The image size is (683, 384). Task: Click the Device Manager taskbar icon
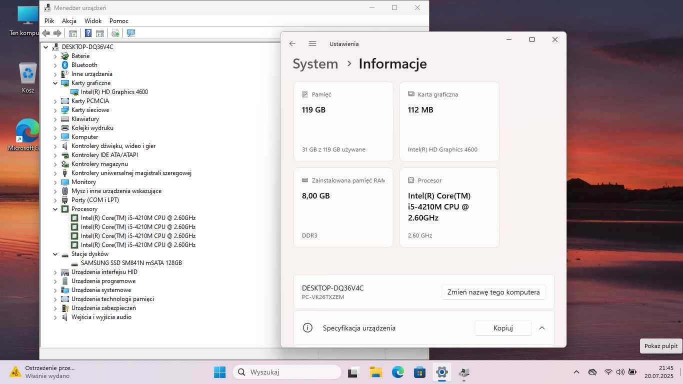point(464,372)
